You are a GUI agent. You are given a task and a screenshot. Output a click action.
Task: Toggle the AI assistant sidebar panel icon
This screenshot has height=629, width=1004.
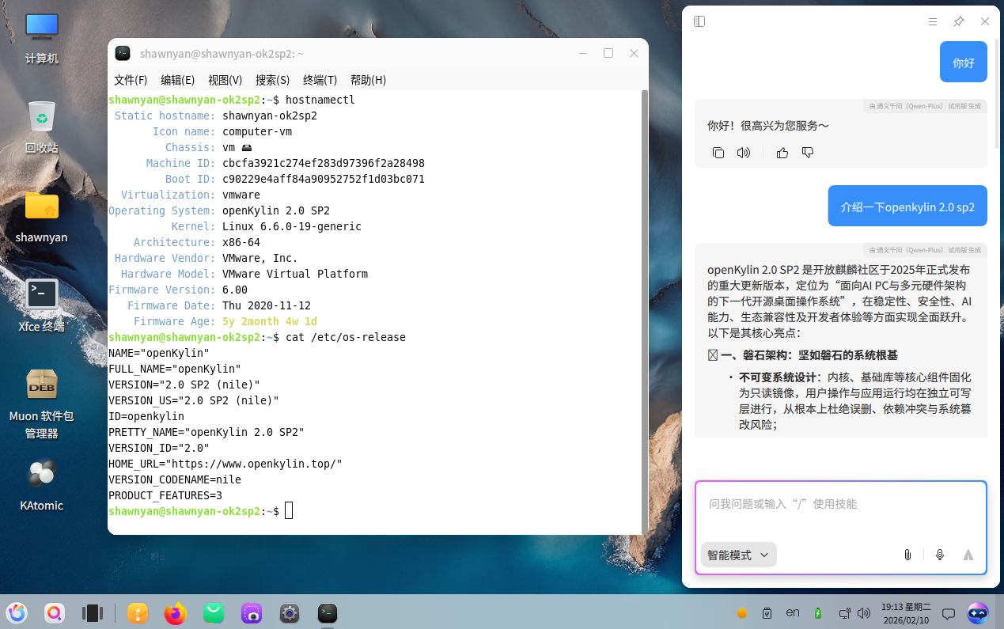(699, 21)
